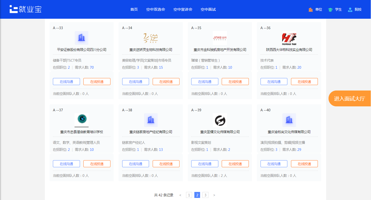Switch to 空中双选会 tab

[x=156, y=9]
